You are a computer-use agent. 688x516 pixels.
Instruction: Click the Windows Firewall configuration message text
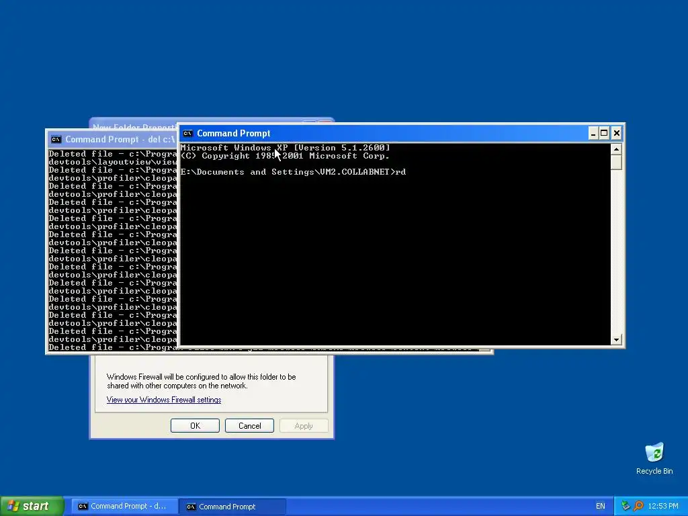(201, 382)
